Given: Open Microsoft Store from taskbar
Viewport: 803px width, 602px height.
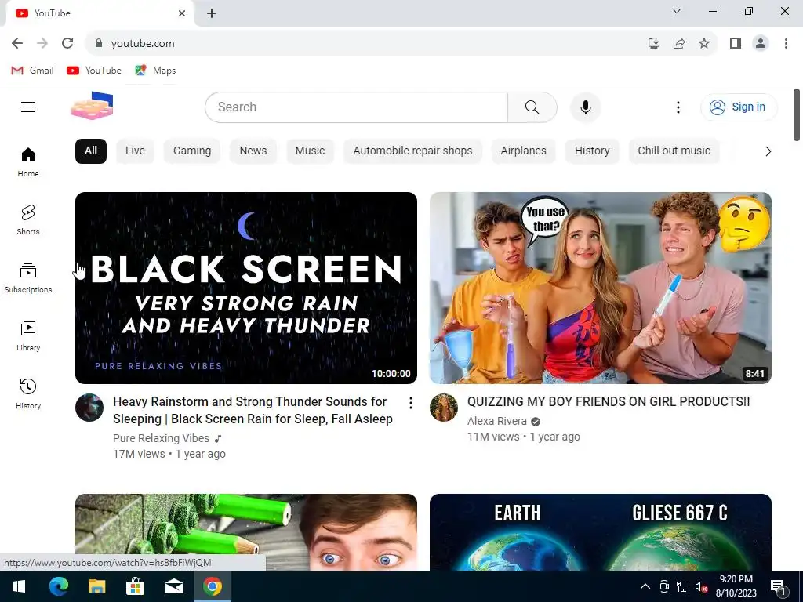Looking at the screenshot, I should [x=135, y=586].
